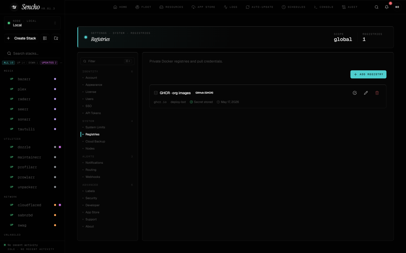Select the sonarr stack
The height and width of the screenshot is (253, 406).
(x=32, y=119)
